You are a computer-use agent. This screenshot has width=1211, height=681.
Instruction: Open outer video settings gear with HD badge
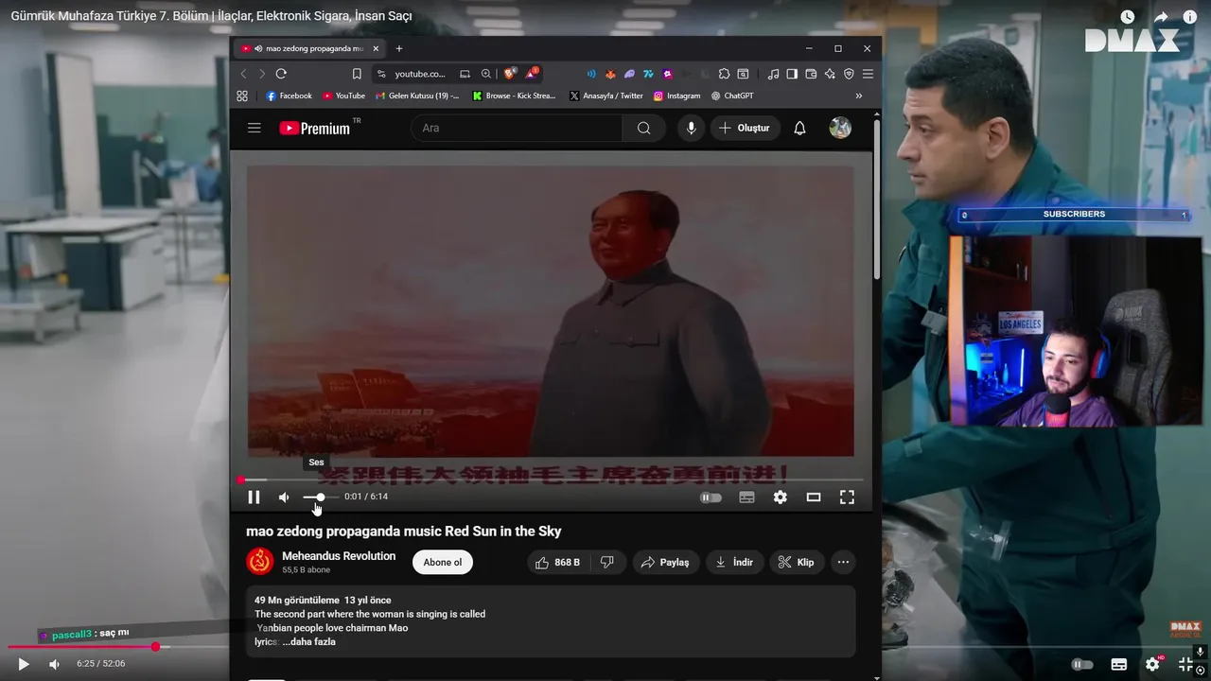[1152, 664]
